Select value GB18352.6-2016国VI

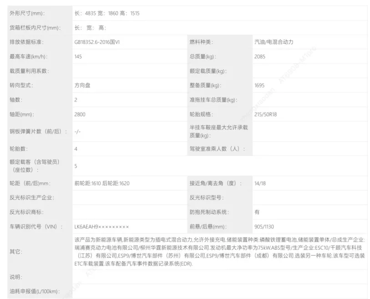pyautogui.click(x=97, y=42)
